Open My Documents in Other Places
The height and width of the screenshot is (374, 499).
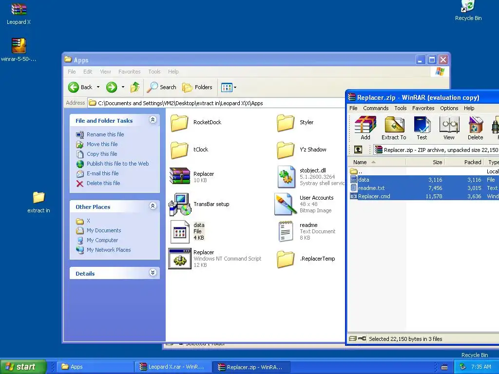pyautogui.click(x=104, y=230)
